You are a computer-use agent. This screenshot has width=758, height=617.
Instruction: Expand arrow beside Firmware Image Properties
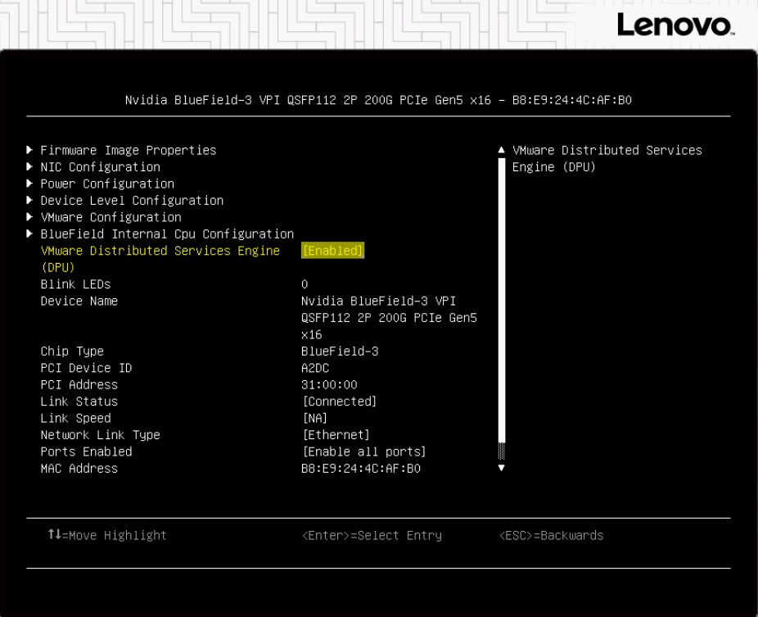click(x=29, y=150)
